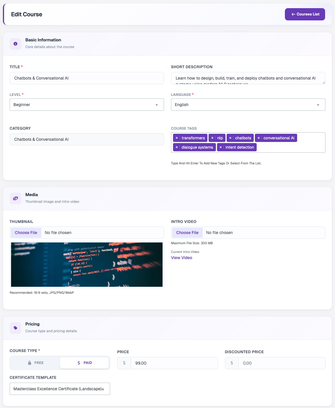The image size is (335, 408).
Task: Click the dollar icon in Discounted Price field
Action: 232,363
